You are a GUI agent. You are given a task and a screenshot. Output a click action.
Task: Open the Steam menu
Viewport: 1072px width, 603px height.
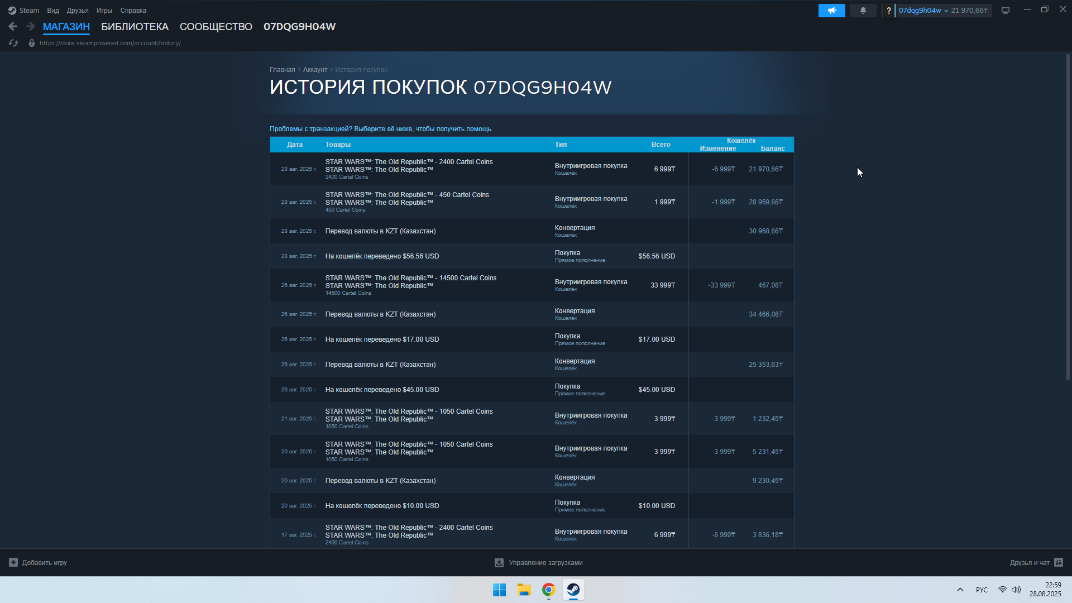click(29, 11)
